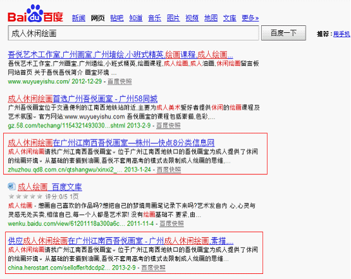Open the 吾悦艺术工作室 result title
This screenshot has width=351, height=279.
click(120, 54)
